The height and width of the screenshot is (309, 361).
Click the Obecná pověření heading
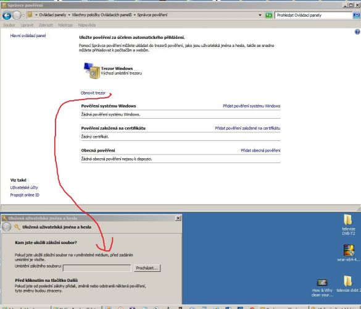pos(98,150)
